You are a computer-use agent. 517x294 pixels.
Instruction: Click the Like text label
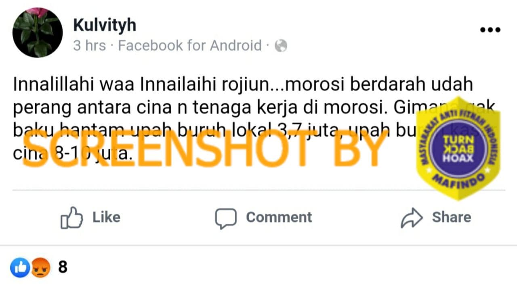(106, 217)
